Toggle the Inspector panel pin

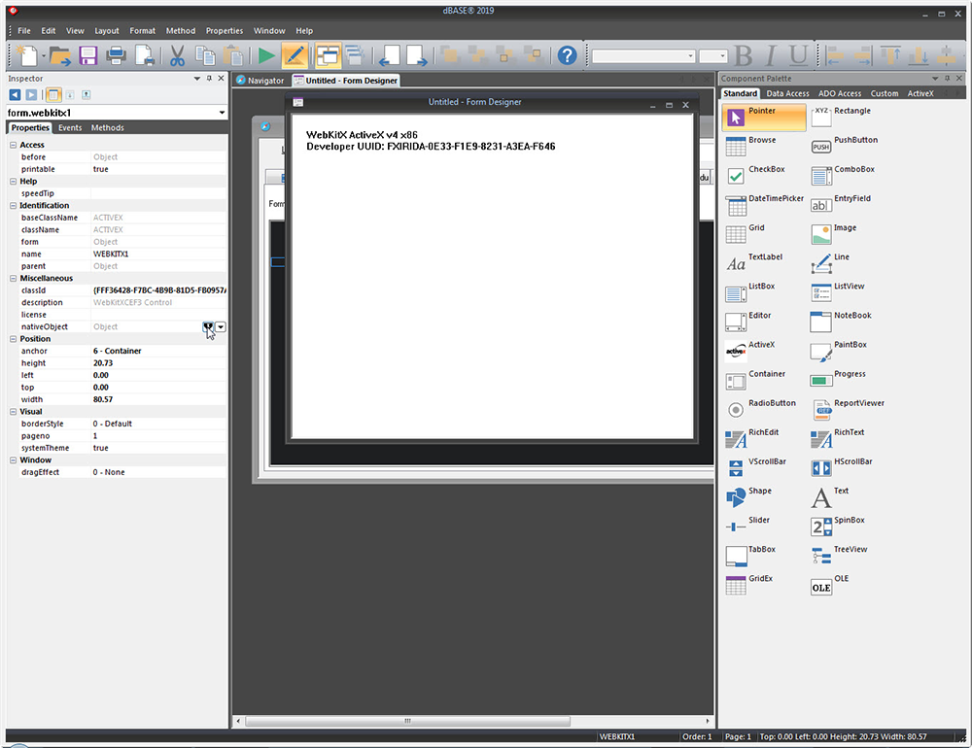[x=210, y=79]
